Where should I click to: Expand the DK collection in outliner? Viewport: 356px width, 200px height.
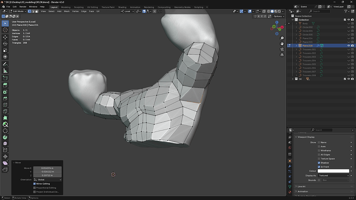point(293,79)
